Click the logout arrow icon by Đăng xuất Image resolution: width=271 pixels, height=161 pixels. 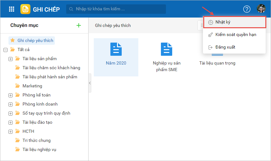[x=210, y=47]
